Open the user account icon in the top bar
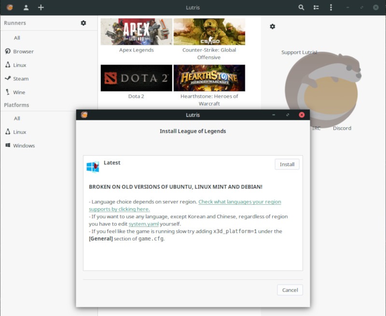The width and height of the screenshot is (386, 316). [27, 7]
